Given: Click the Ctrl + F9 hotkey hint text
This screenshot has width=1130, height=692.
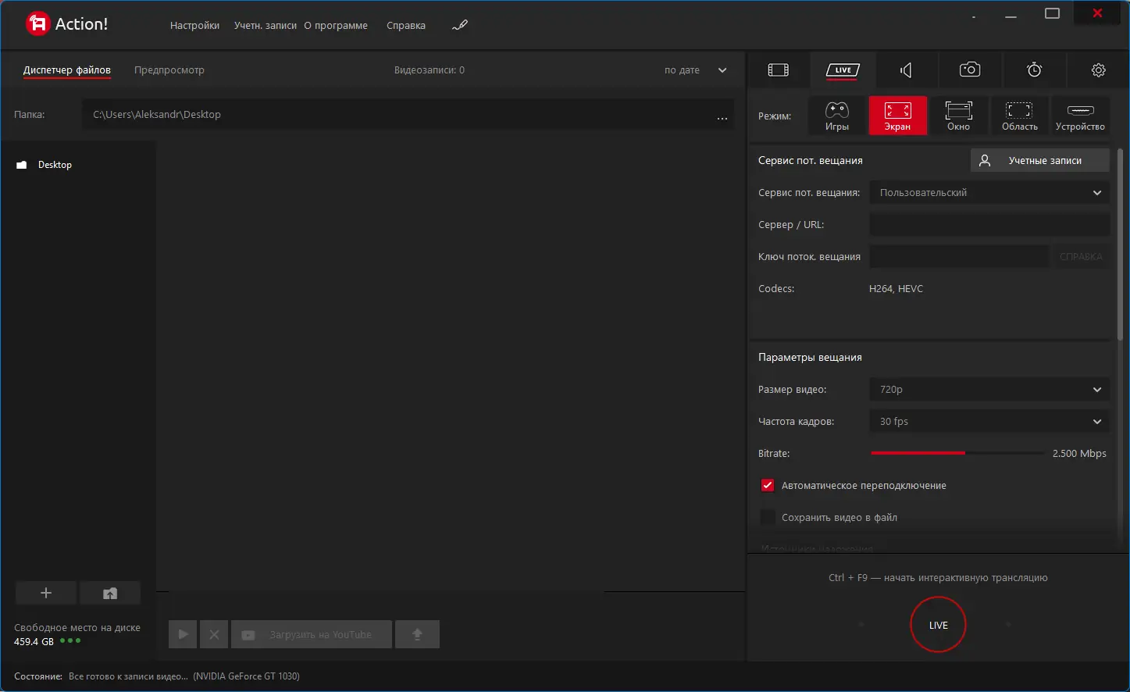Looking at the screenshot, I should 938,578.
